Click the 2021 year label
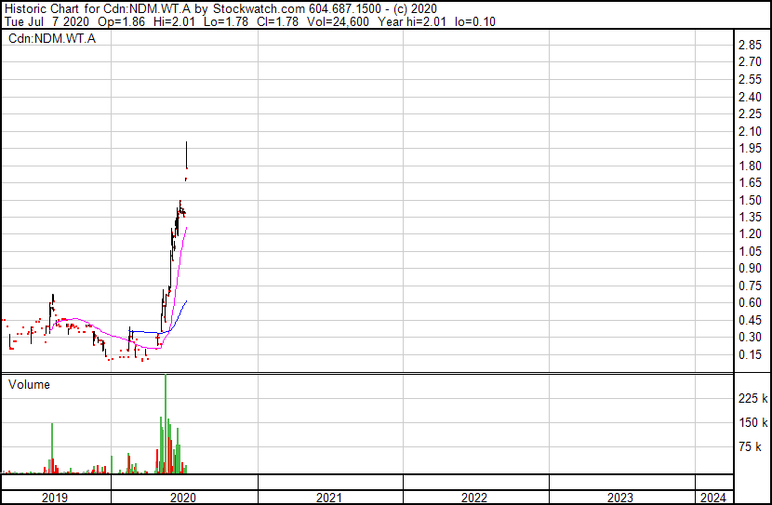Viewport: 772px width, 505px height. coord(329,498)
